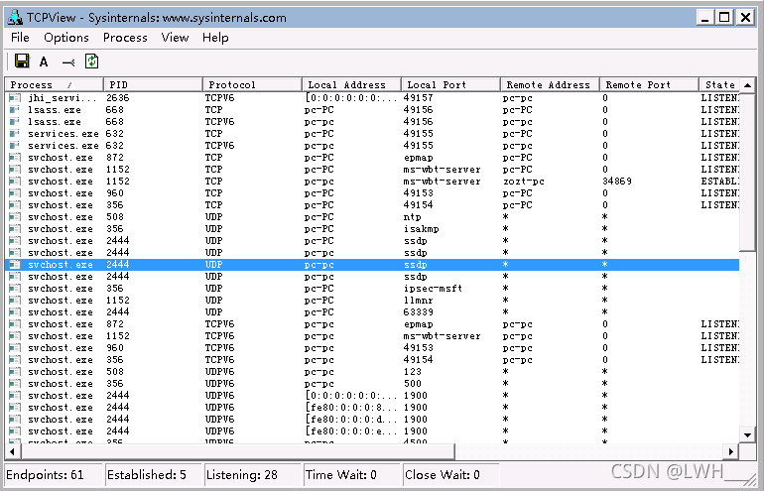
Task: Toggle show unconnected endpoints toolbar icon
Action: coord(68,62)
